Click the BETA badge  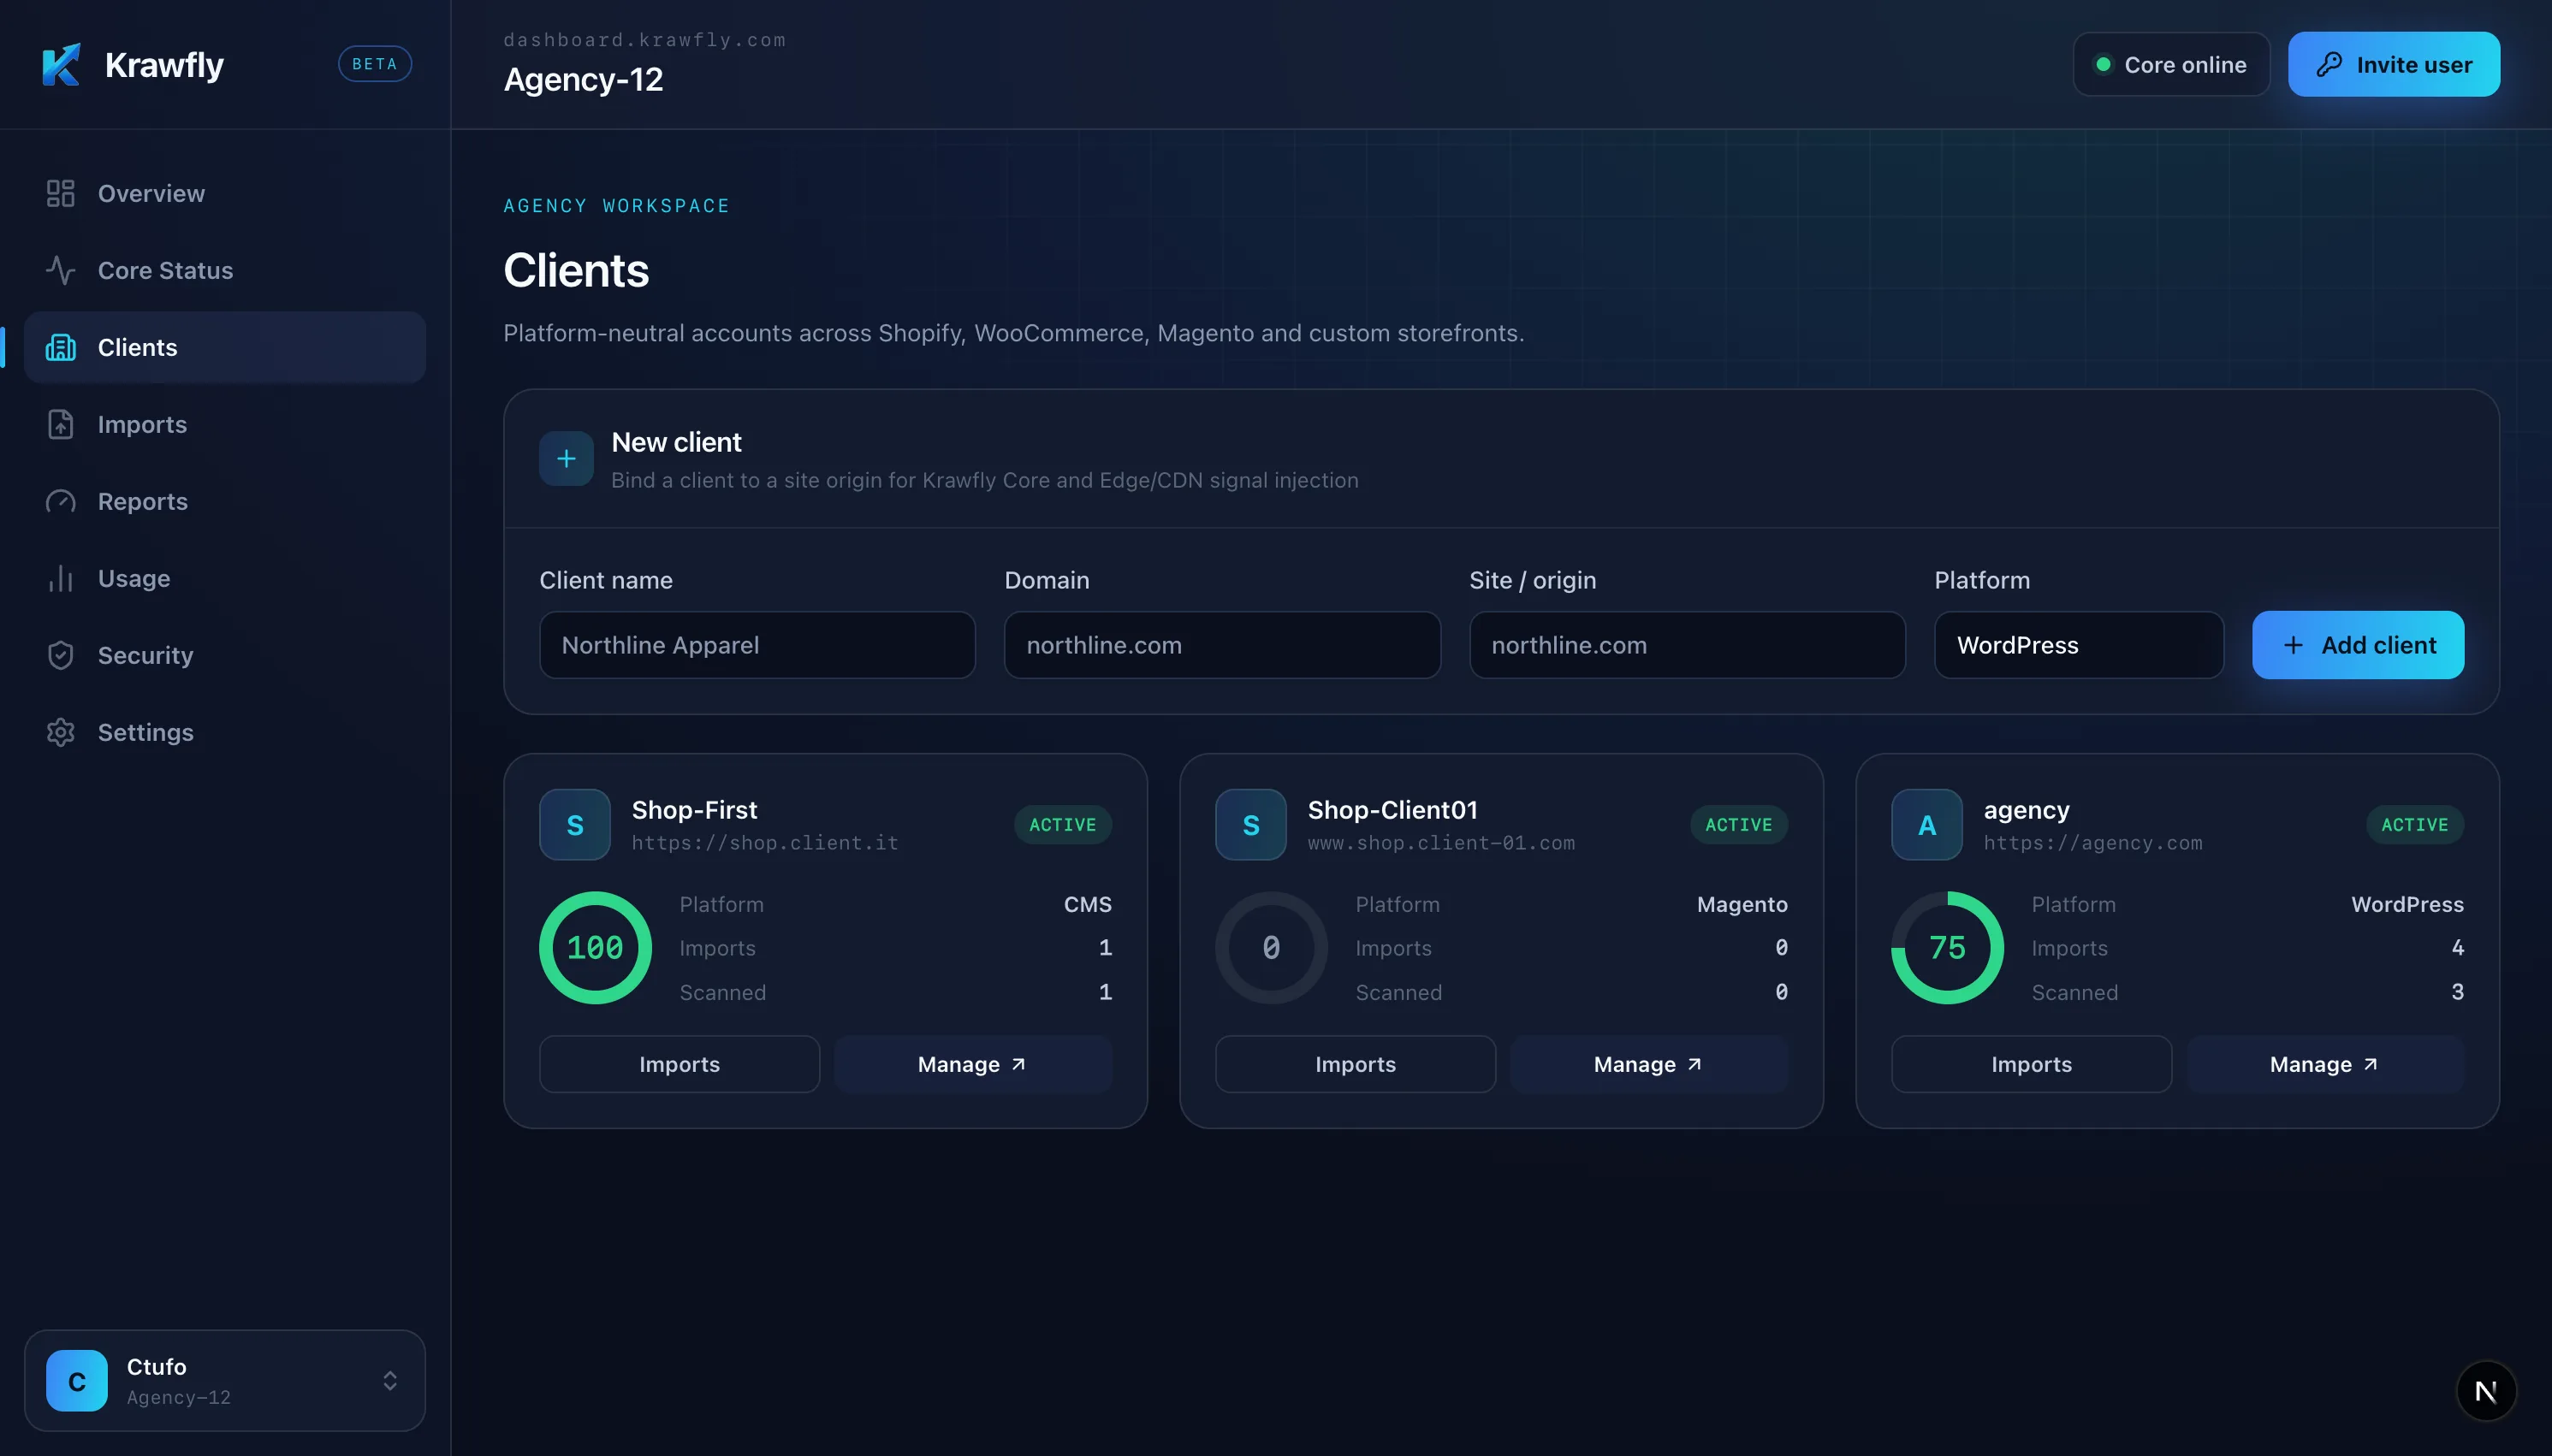[375, 64]
